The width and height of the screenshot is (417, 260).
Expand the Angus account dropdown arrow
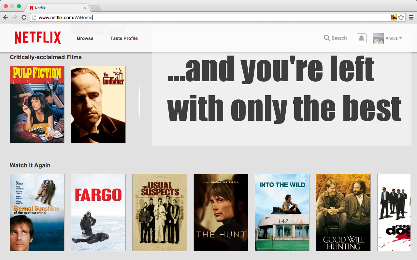(x=401, y=38)
